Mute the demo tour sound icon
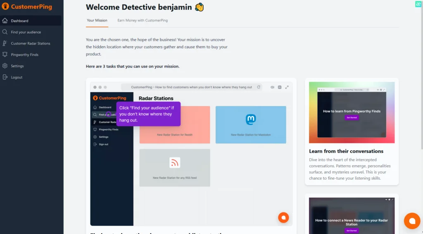The width and height of the screenshot is (423, 234). click(x=273, y=87)
